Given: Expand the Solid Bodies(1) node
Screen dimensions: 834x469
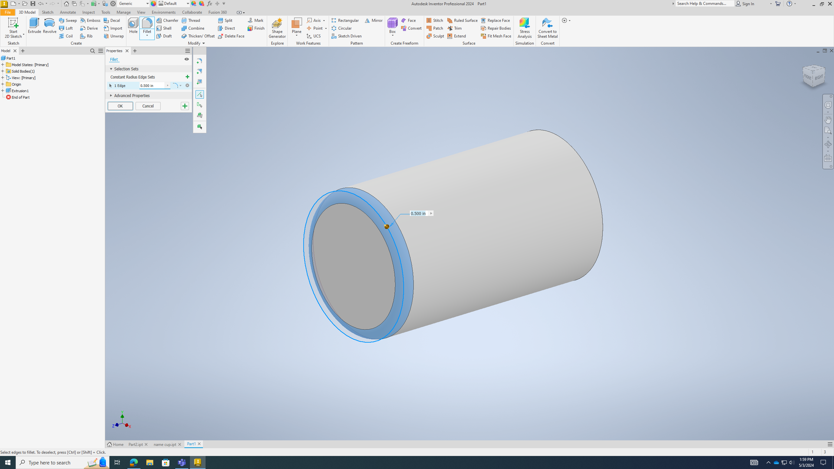Looking at the screenshot, I should tap(3, 71).
